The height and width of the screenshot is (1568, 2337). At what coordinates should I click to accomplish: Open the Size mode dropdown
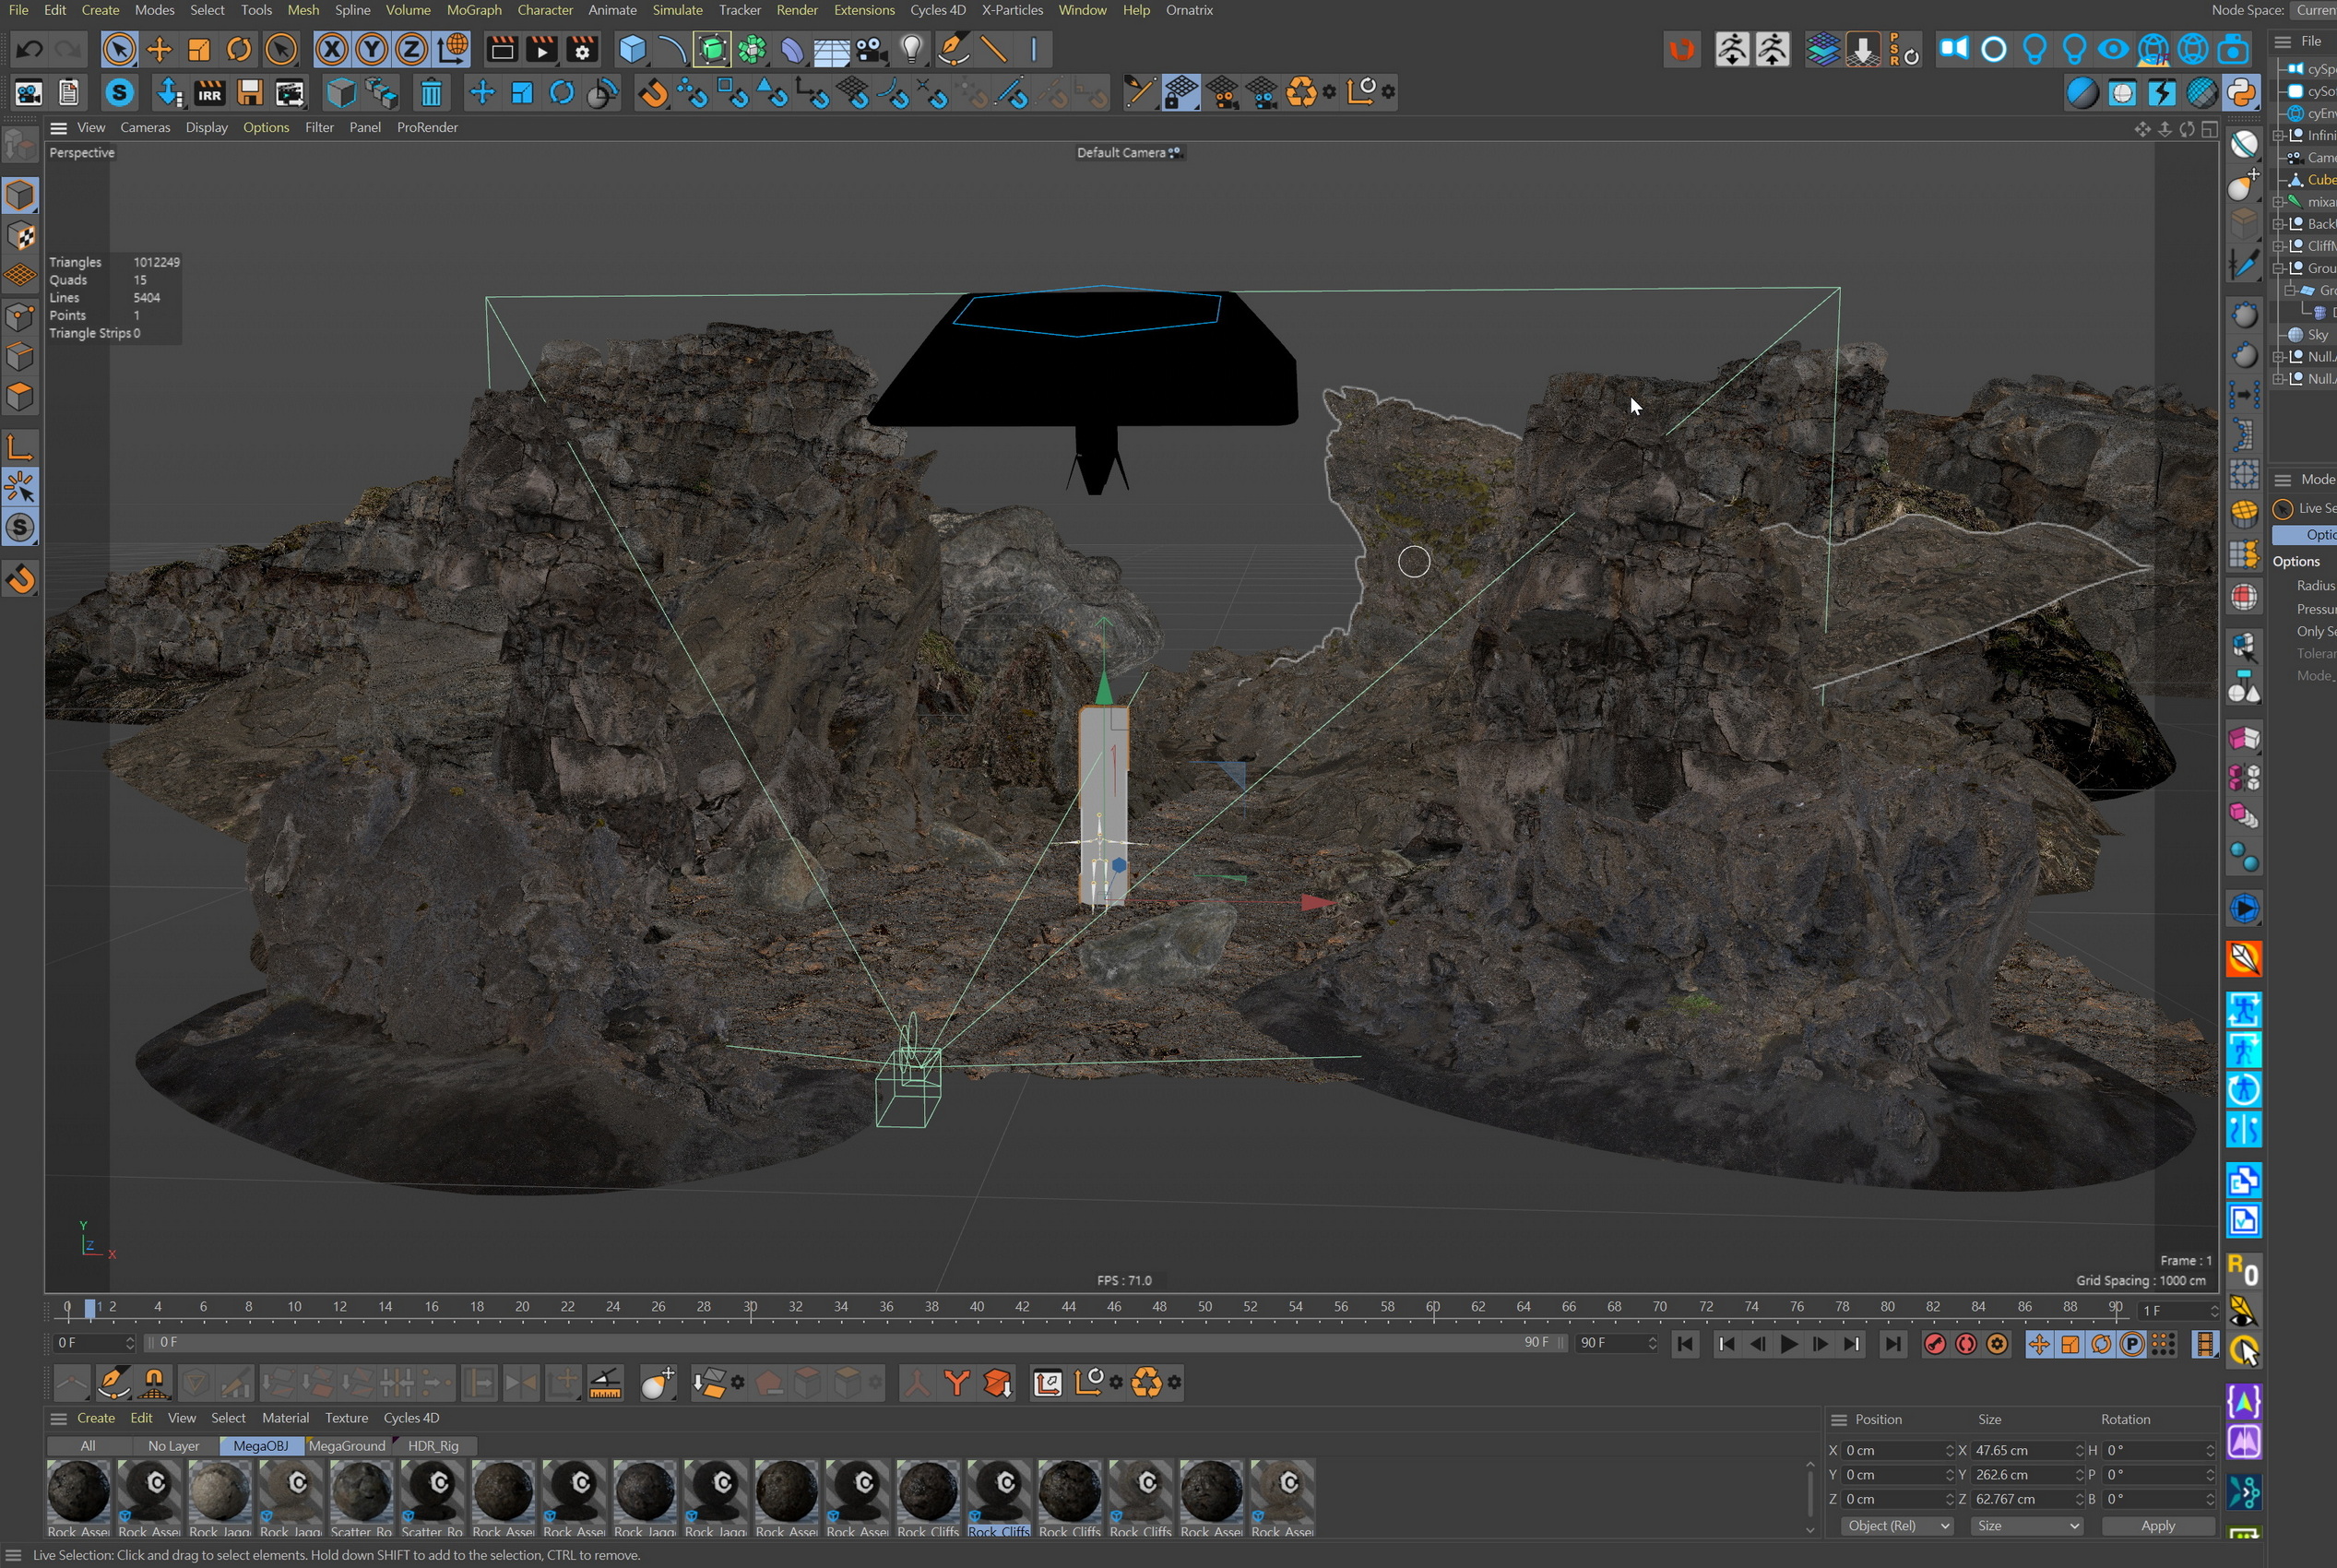(x=2026, y=1525)
